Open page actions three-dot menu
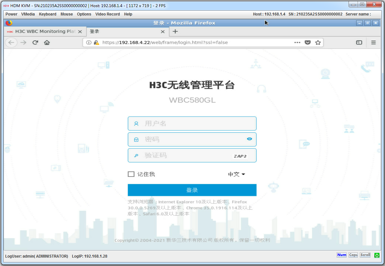This screenshot has height=266, width=385. pyautogui.click(x=297, y=43)
